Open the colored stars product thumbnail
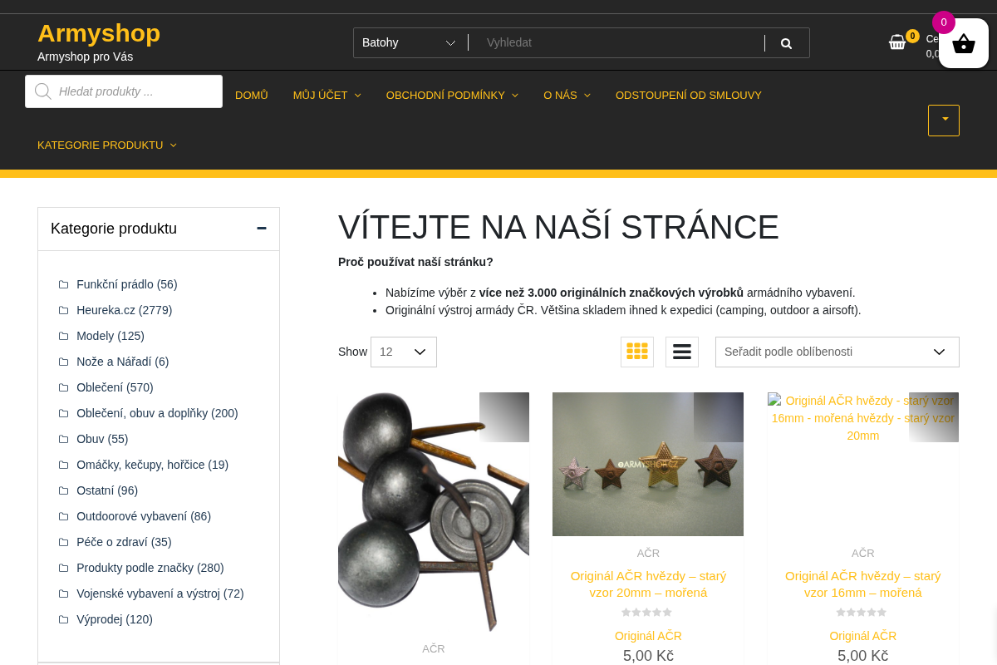 [x=648, y=464]
